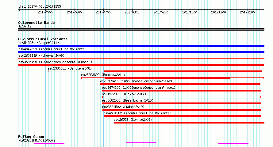Open the esv3585416 (1000GenomesConsortiumPhase3) label
Screen dimensions: 273x147
[137, 81]
